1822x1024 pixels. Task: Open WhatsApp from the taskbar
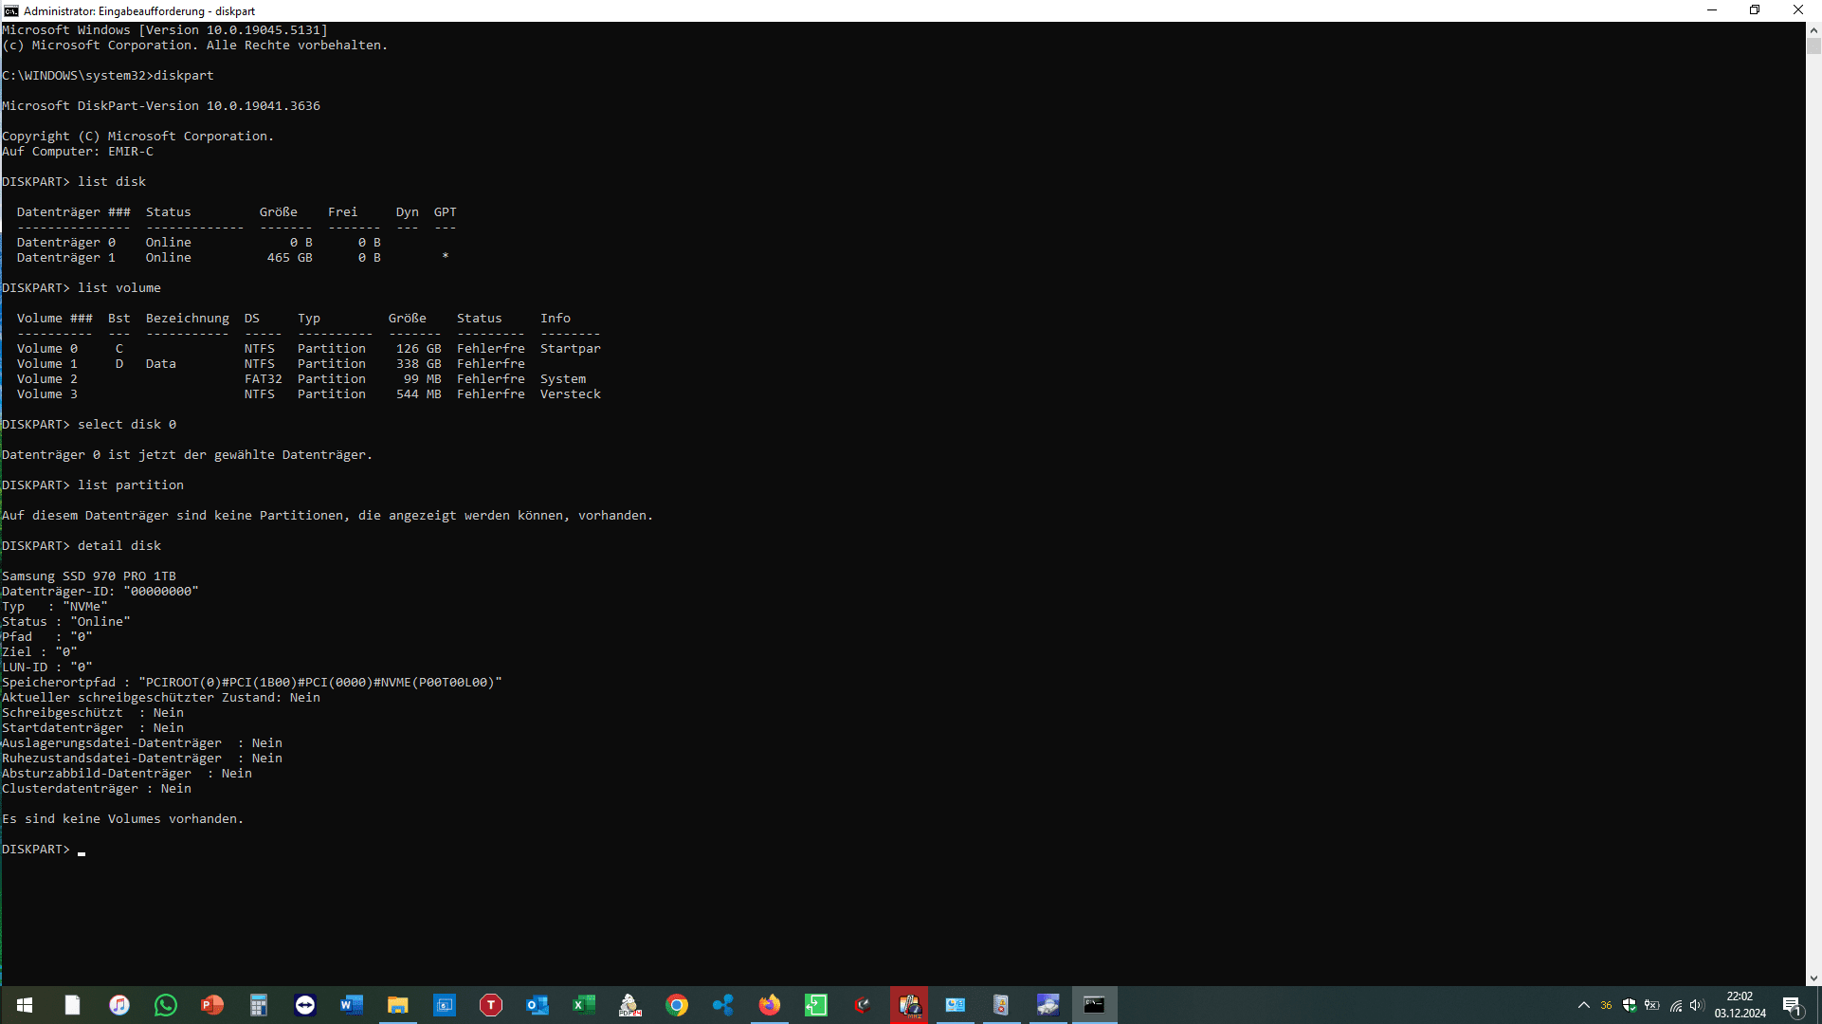166,1005
